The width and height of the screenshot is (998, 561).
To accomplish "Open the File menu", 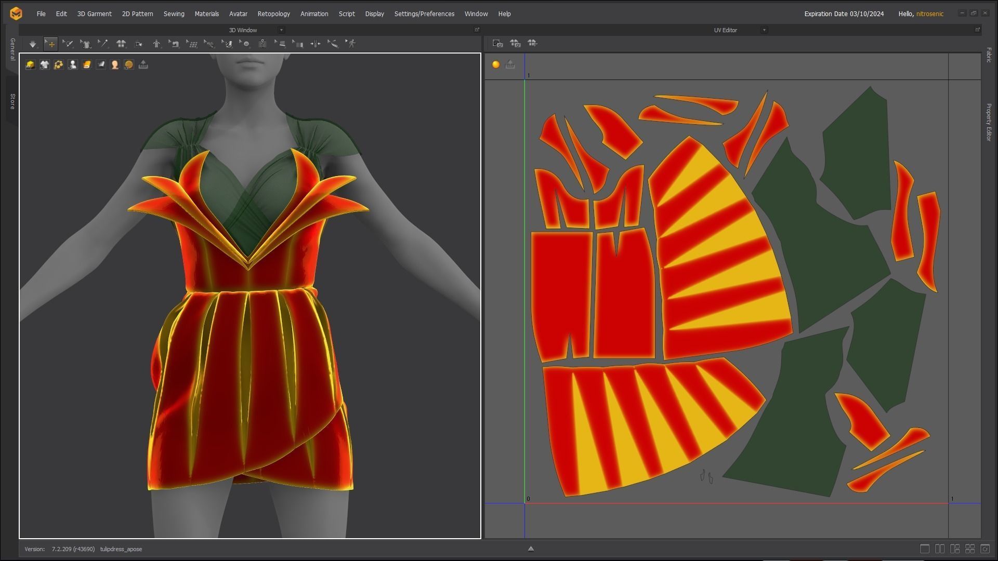I will [41, 14].
